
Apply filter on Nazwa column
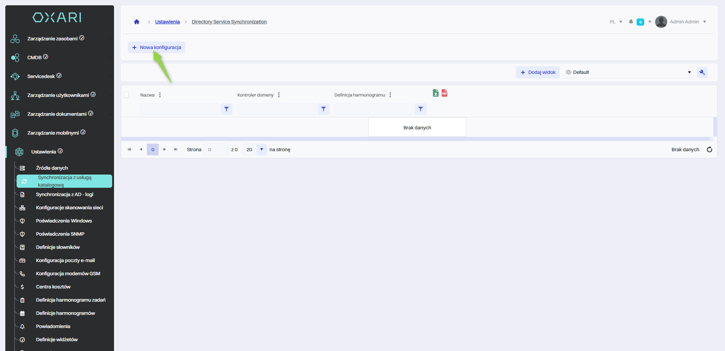coord(226,109)
